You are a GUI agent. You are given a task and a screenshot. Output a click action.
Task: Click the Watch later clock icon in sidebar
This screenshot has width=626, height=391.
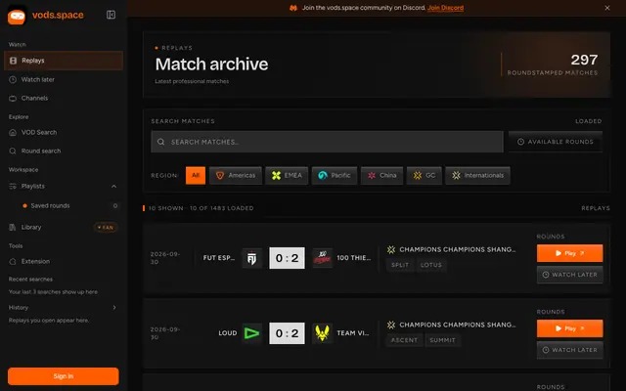[13, 79]
